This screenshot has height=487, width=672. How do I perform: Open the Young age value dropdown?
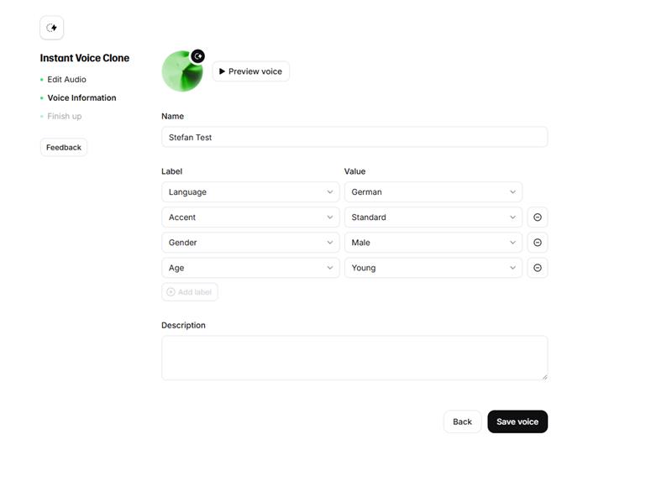[433, 268]
